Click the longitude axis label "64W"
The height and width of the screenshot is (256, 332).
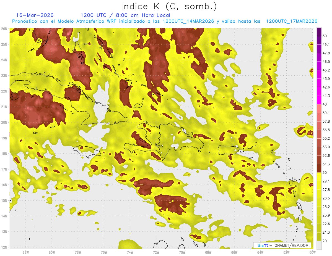pos(260,252)
